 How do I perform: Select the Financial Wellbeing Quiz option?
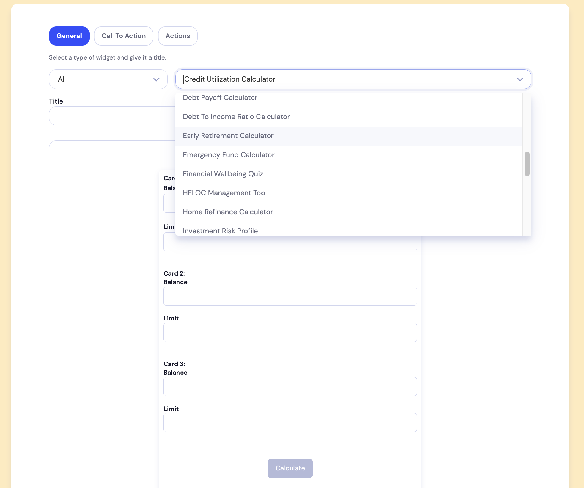pos(223,174)
